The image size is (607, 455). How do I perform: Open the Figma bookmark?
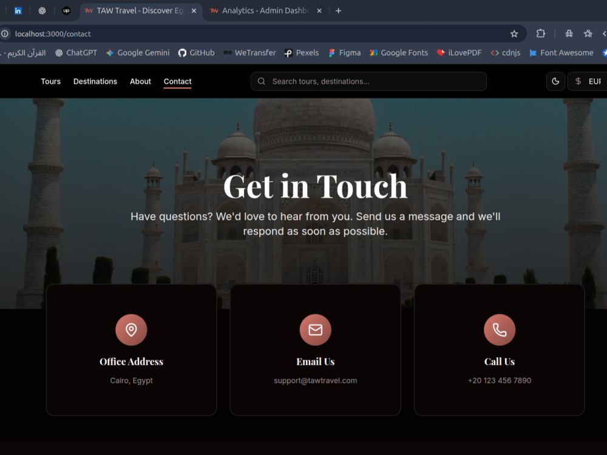point(345,53)
